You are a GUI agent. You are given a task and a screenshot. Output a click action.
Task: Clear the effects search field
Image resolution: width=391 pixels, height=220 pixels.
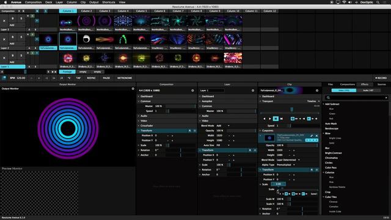click(x=386, y=98)
